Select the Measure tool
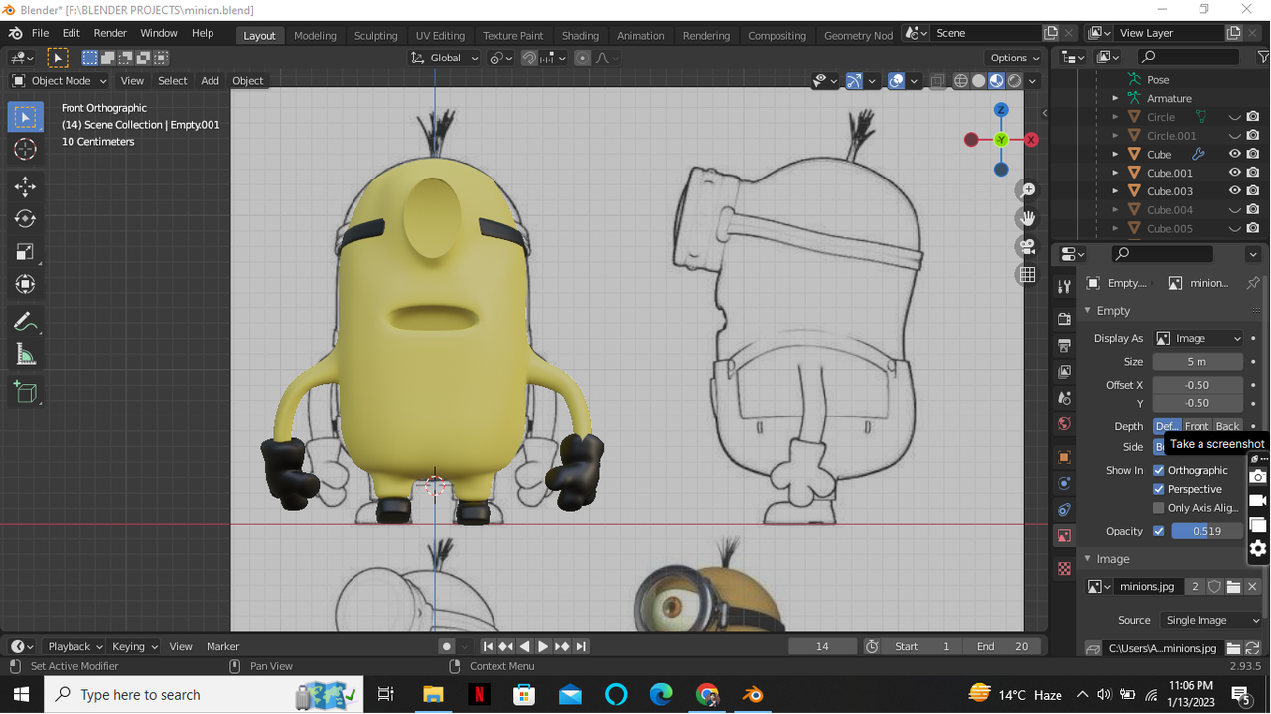The image size is (1271, 714). click(25, 355)
